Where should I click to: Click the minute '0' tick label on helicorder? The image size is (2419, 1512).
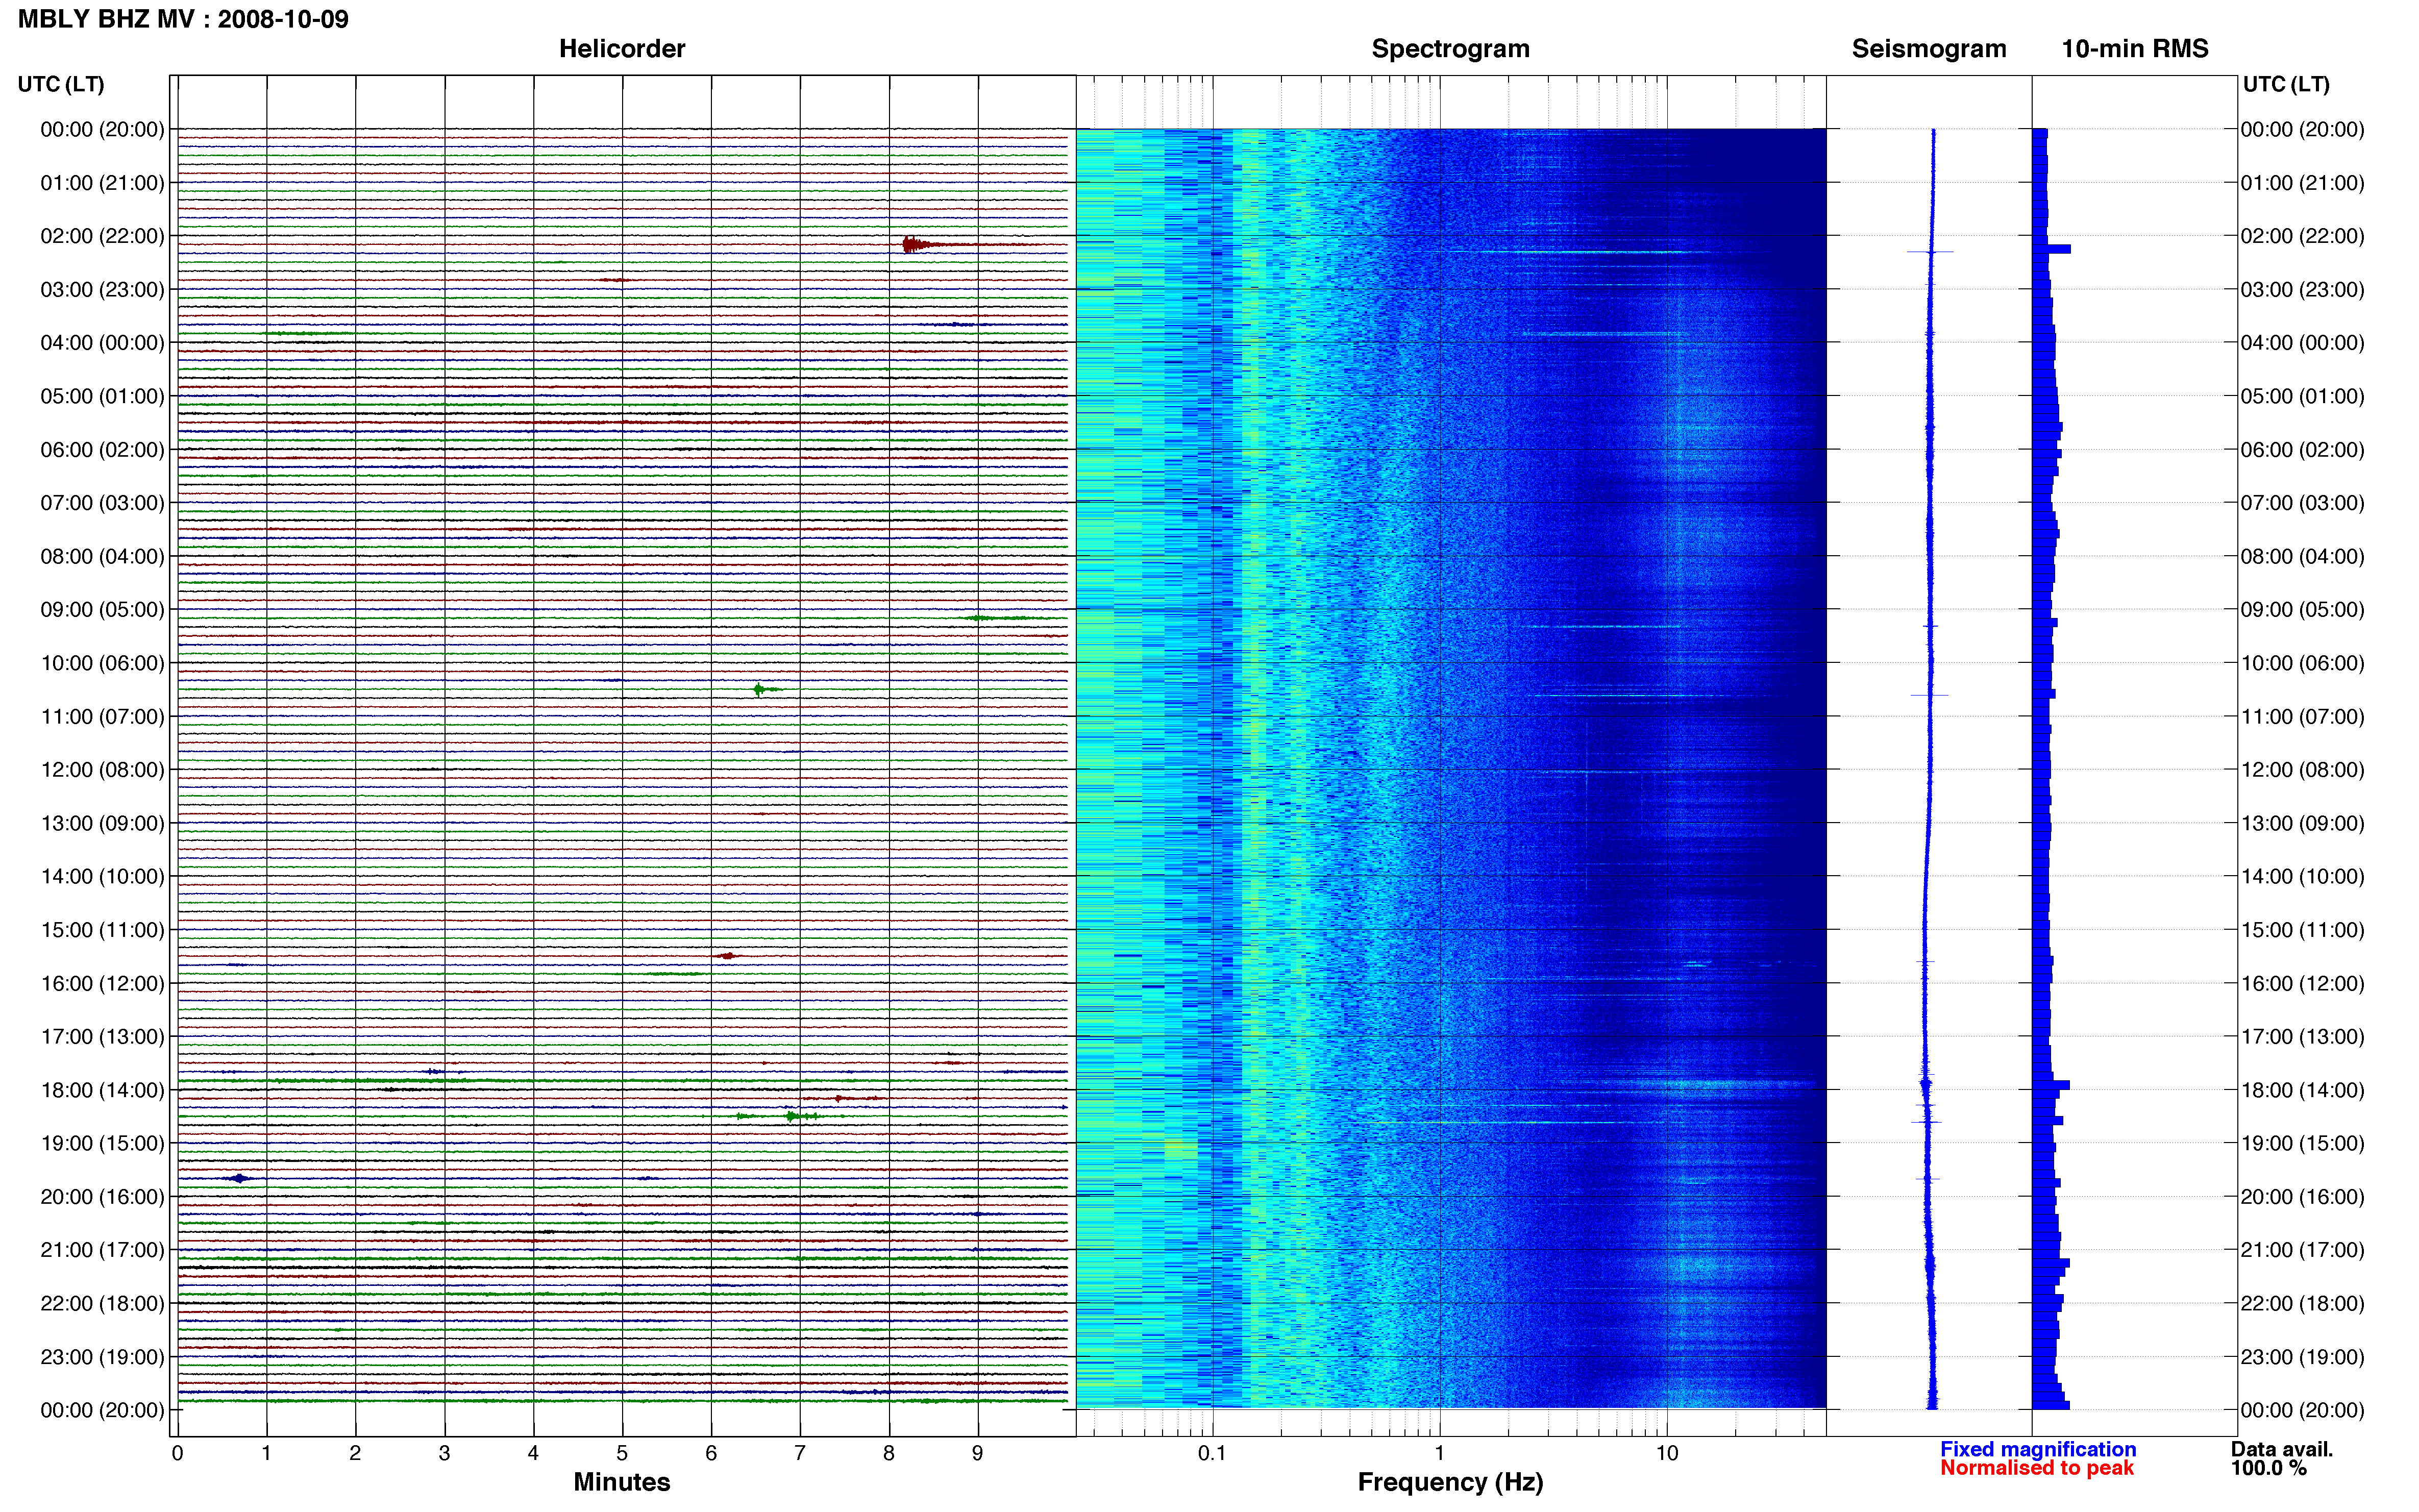tap(177, 1453)
